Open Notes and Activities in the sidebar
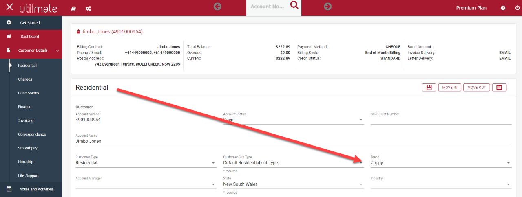The image size is (522, 197). (x=31, y=189)
